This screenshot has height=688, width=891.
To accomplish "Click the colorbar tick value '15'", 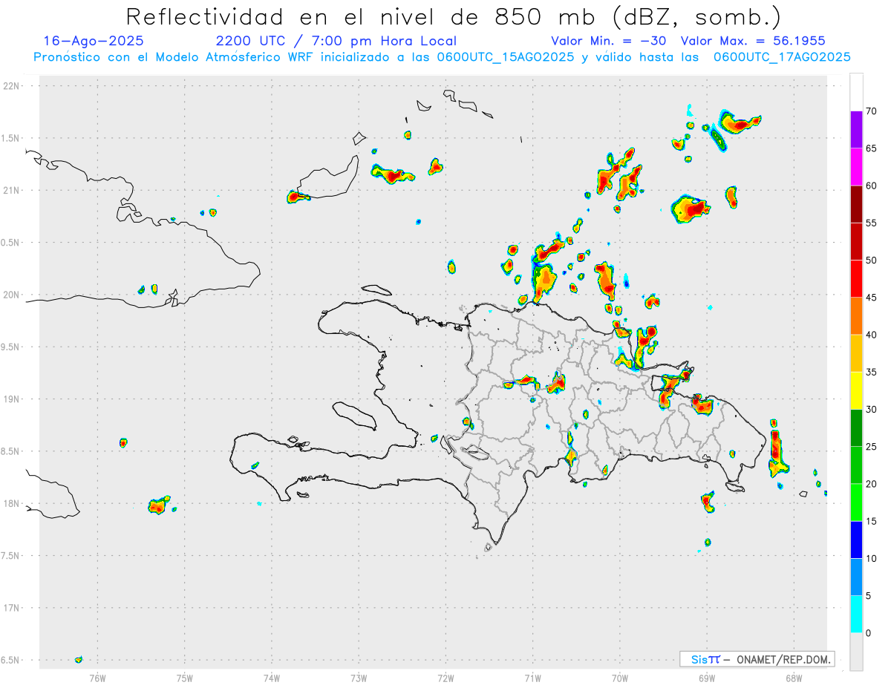I will coord(871,521).
